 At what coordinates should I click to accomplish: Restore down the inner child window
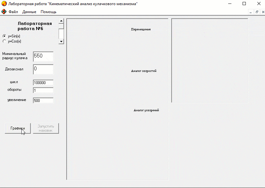257,12
